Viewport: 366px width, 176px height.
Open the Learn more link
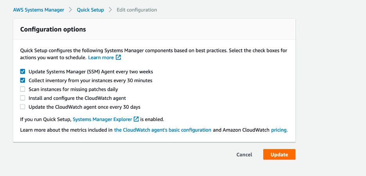101,57
